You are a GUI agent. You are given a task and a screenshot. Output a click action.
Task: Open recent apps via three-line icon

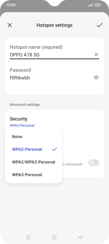(x=28, y=237)
